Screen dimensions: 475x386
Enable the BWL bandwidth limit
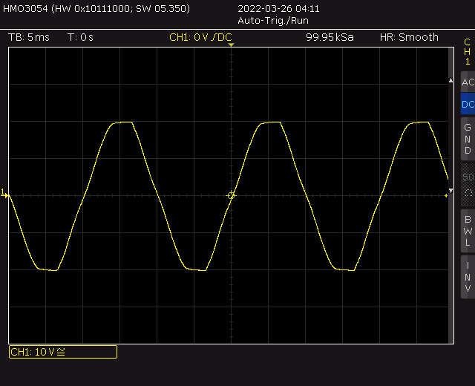point(467,230)
